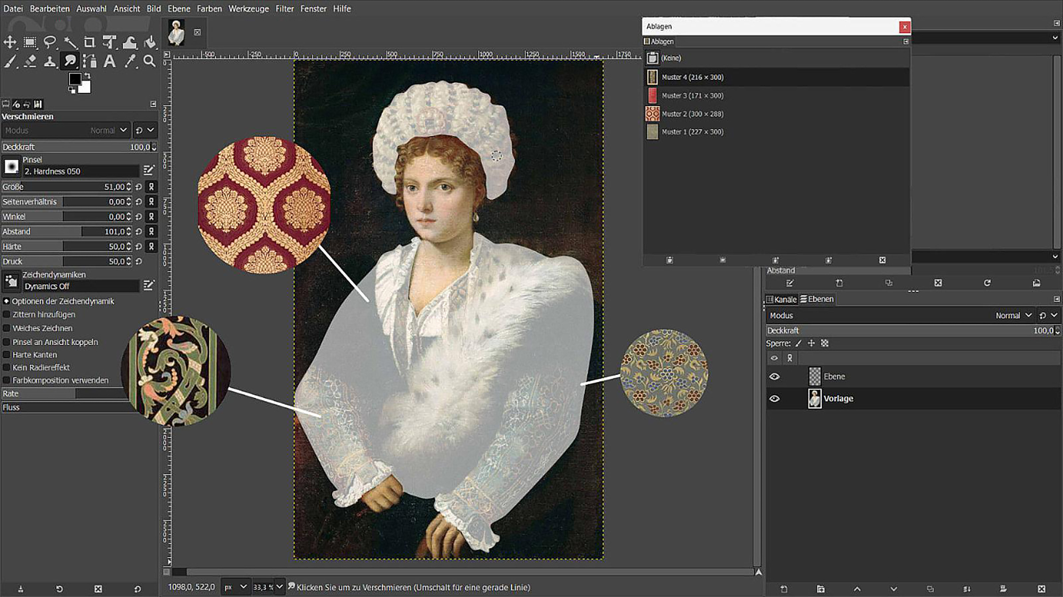Screen dimensions: 1063x597
Task: Hide the Ebene layer via eye icon
Action: coord(774,376)
